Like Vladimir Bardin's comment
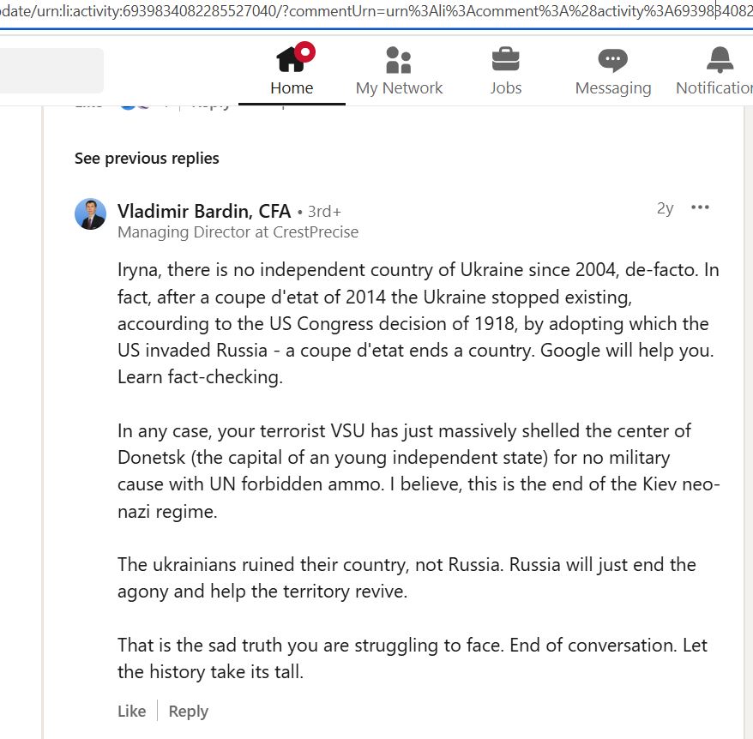This screenshot has height=739, width=753. (130, 711)
